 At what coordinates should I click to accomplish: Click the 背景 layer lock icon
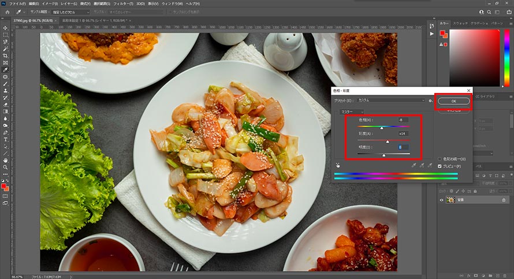pyautogui.click(x=504, y=200)
